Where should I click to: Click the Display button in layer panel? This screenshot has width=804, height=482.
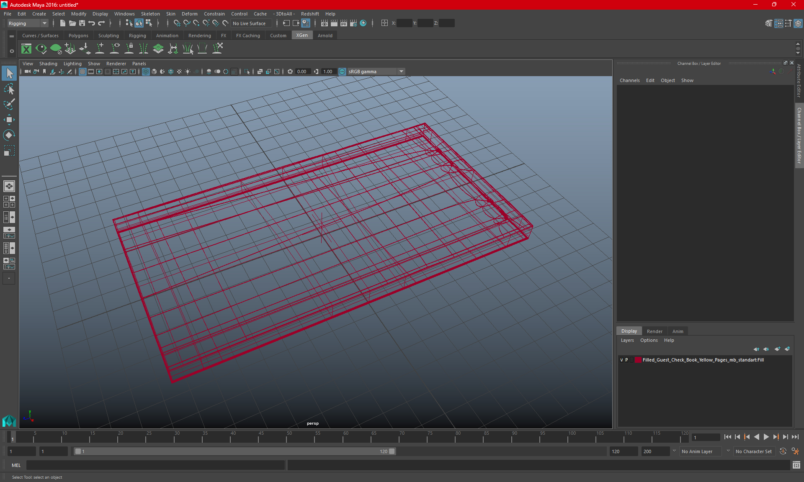coord(629,331)
